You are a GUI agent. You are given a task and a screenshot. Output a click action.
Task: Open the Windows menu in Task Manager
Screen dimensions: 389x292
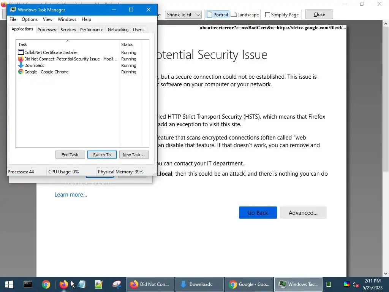click(x=67, y=19)
